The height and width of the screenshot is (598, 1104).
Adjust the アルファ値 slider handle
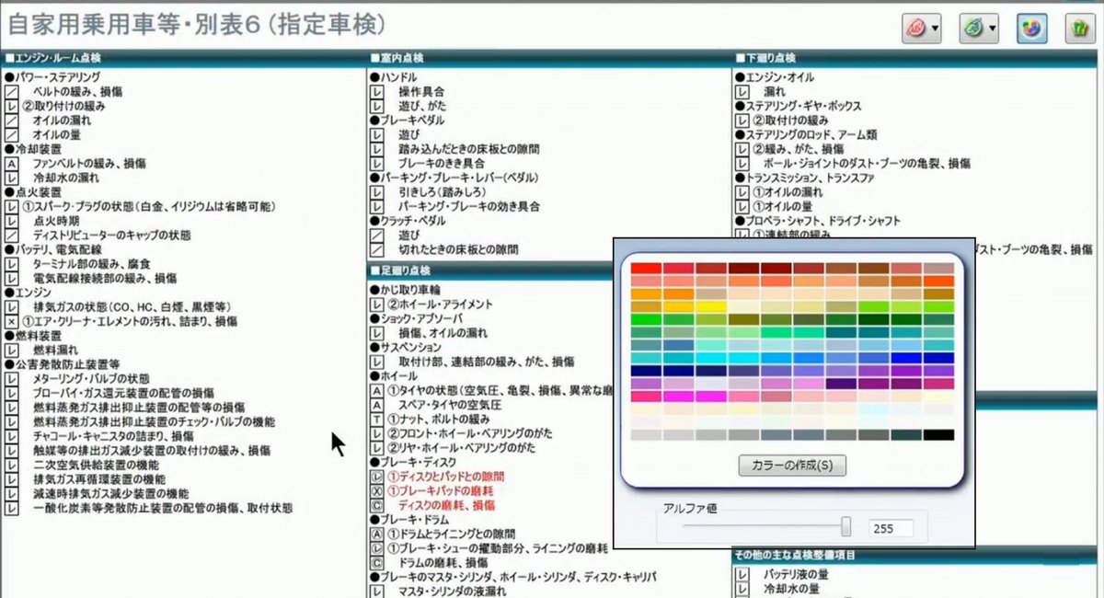click(845, 527)
